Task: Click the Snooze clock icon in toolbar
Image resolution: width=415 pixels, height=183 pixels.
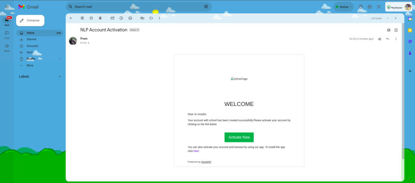Action: point(121,18)
